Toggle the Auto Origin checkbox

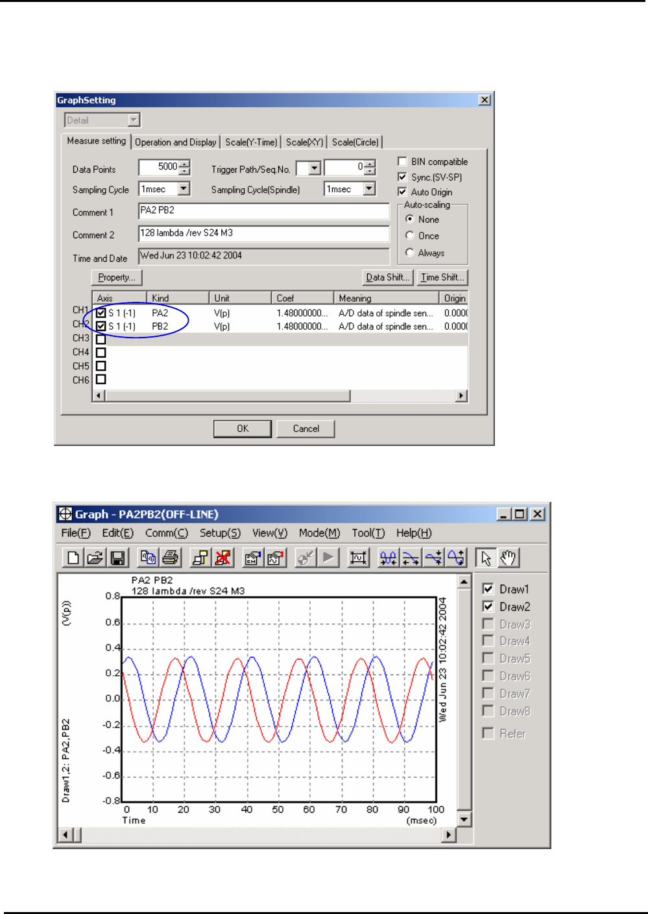pyautogui.click(x=403, y=192)
